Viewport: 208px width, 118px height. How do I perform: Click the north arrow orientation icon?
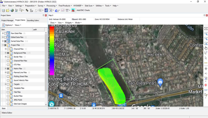click(x=206, y=69)
